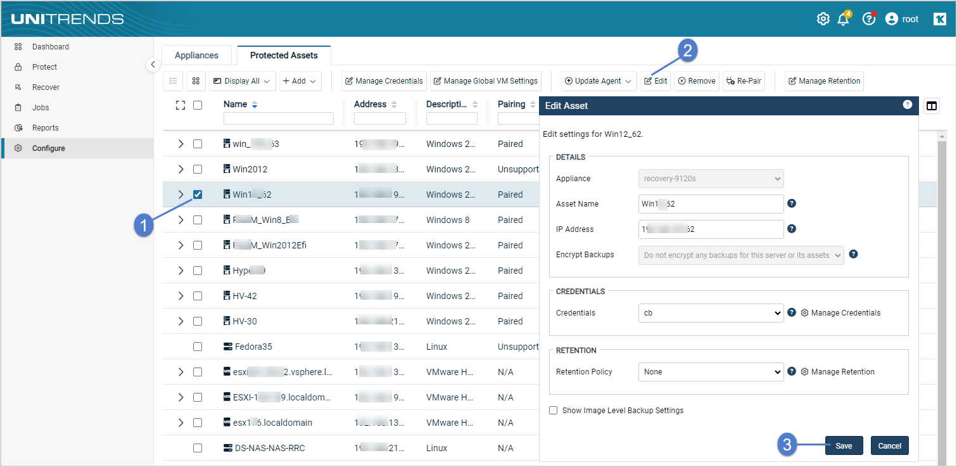Check the Win2012 row checkbox
This screenshot has width=957, height=467.
coord(198,169)
